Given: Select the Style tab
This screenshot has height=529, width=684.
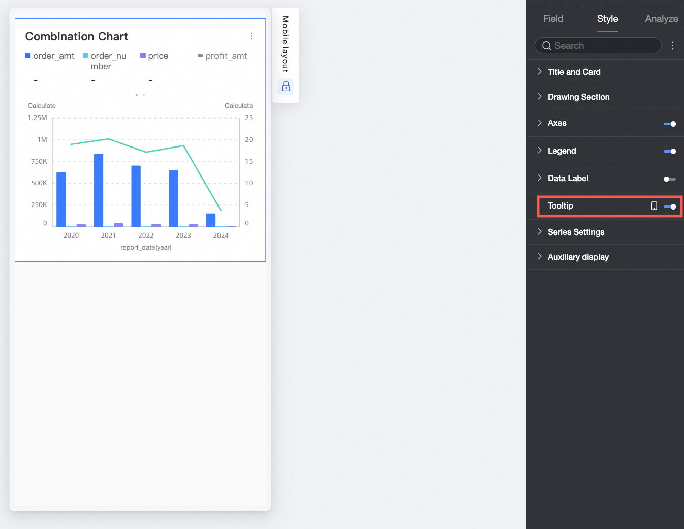Looking at the screenshot, I should tap(607, 19).
